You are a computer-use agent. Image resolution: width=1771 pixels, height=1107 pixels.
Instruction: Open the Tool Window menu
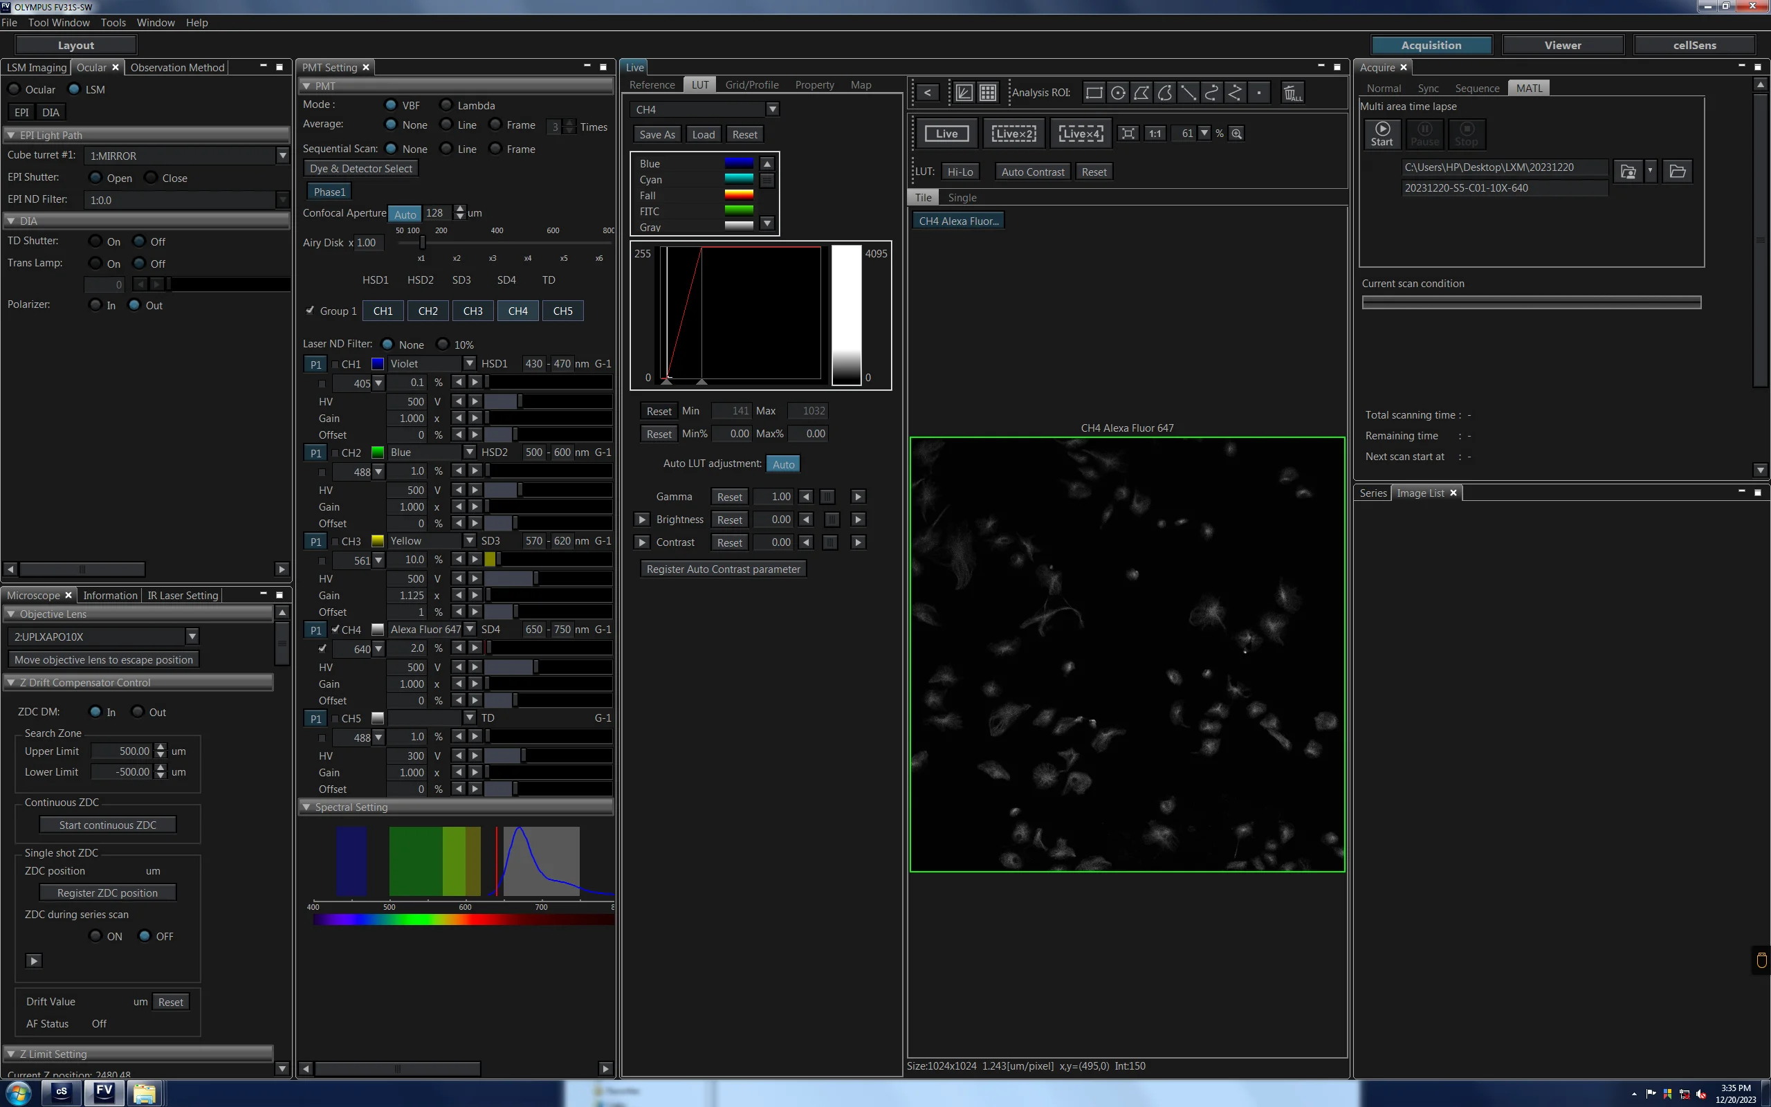click(59, 23)
